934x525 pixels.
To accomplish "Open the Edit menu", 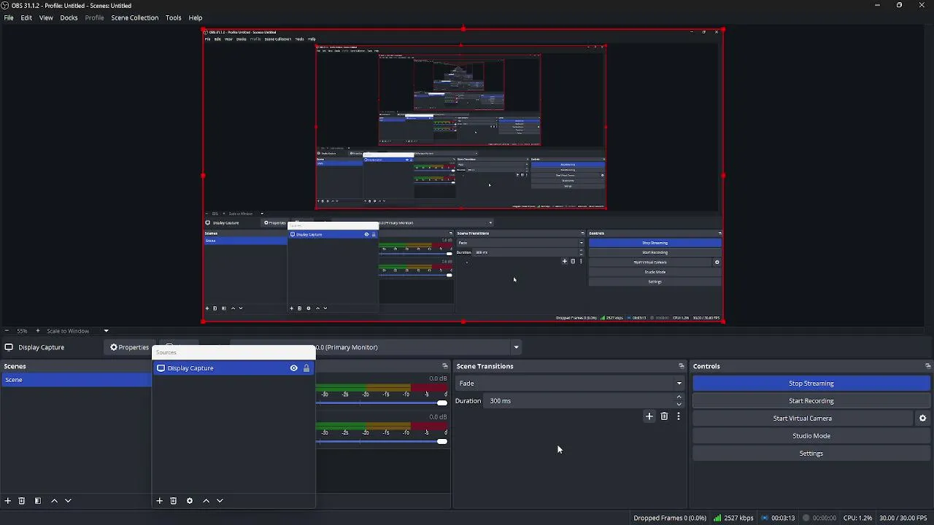I will click(26, 17).
